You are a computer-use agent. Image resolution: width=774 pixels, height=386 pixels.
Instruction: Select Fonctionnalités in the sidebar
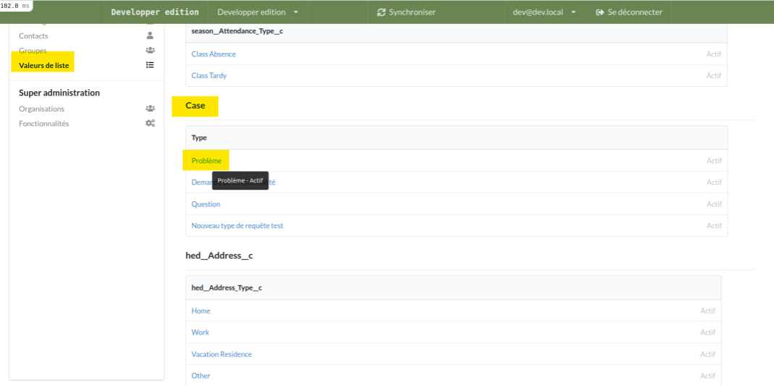(x=43, y=124)
